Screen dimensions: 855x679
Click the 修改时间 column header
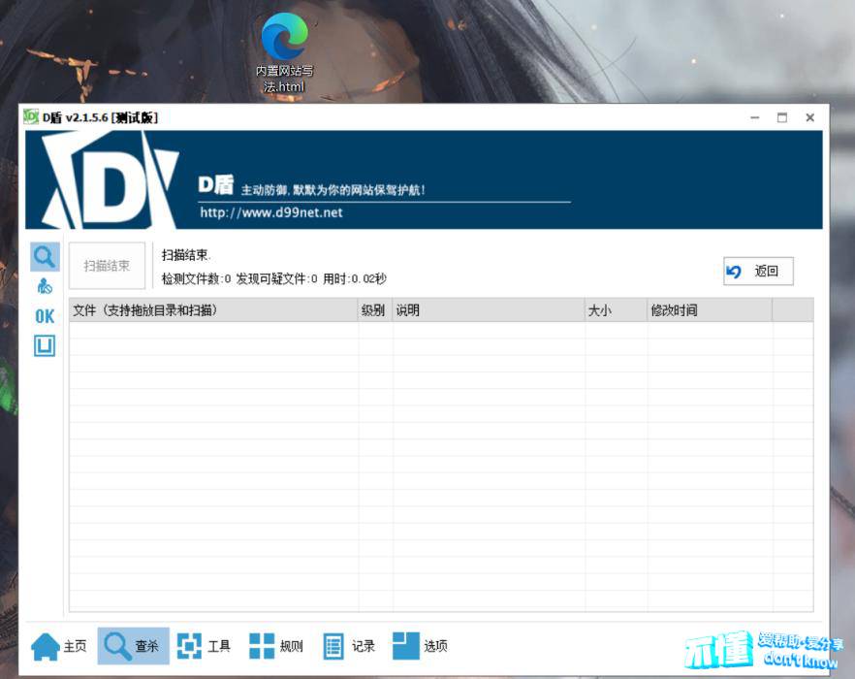[x=709, y=310]
